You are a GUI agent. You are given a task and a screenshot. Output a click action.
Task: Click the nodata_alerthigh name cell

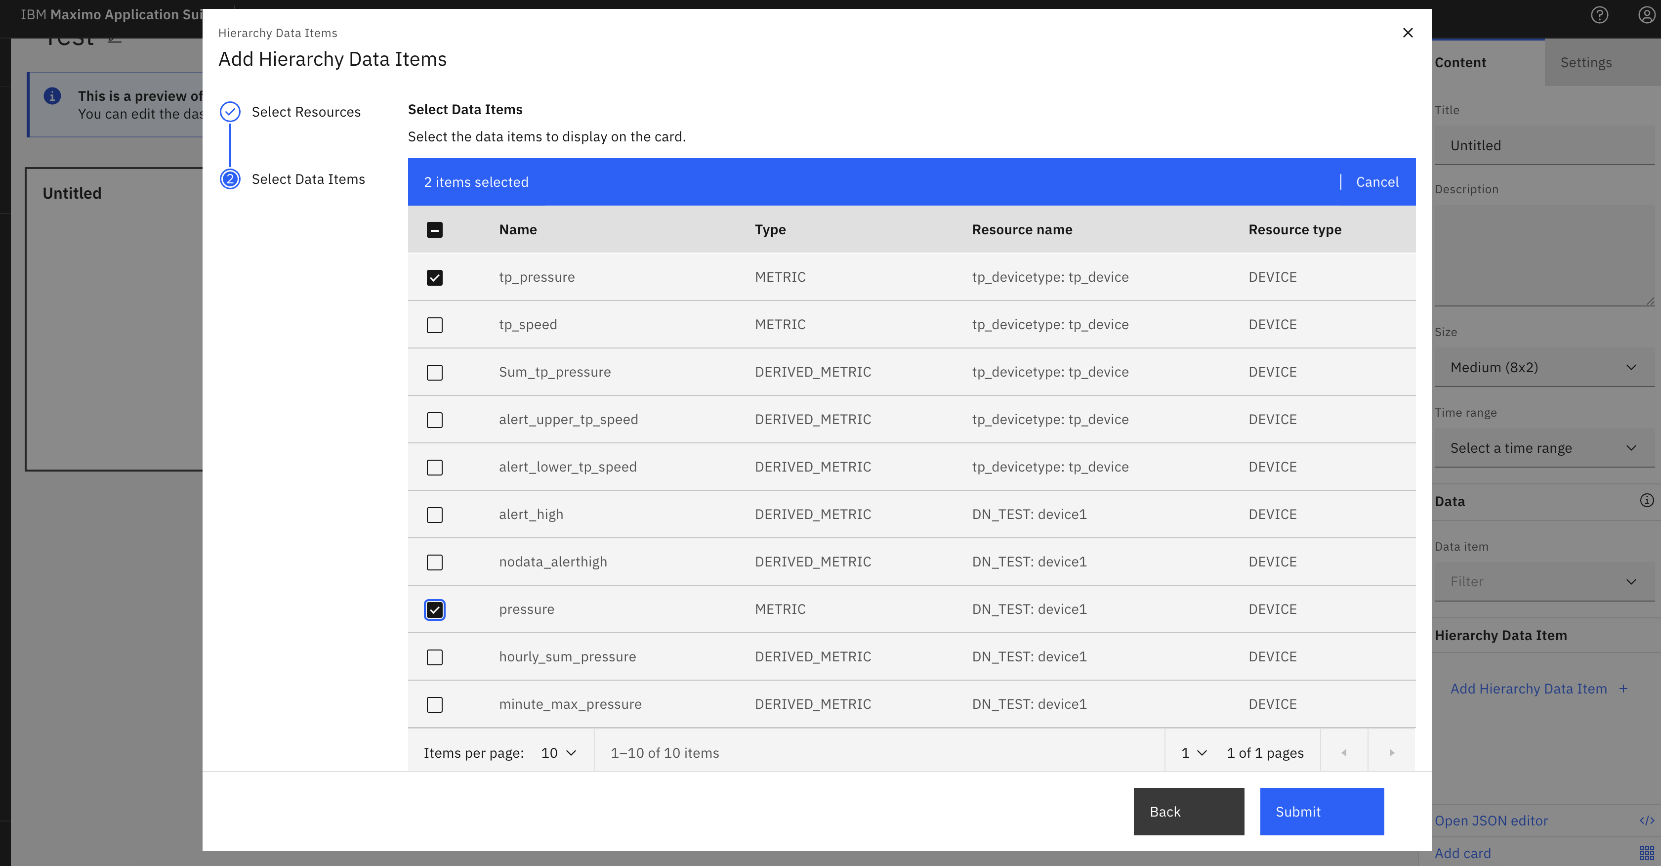coord(552,562)
